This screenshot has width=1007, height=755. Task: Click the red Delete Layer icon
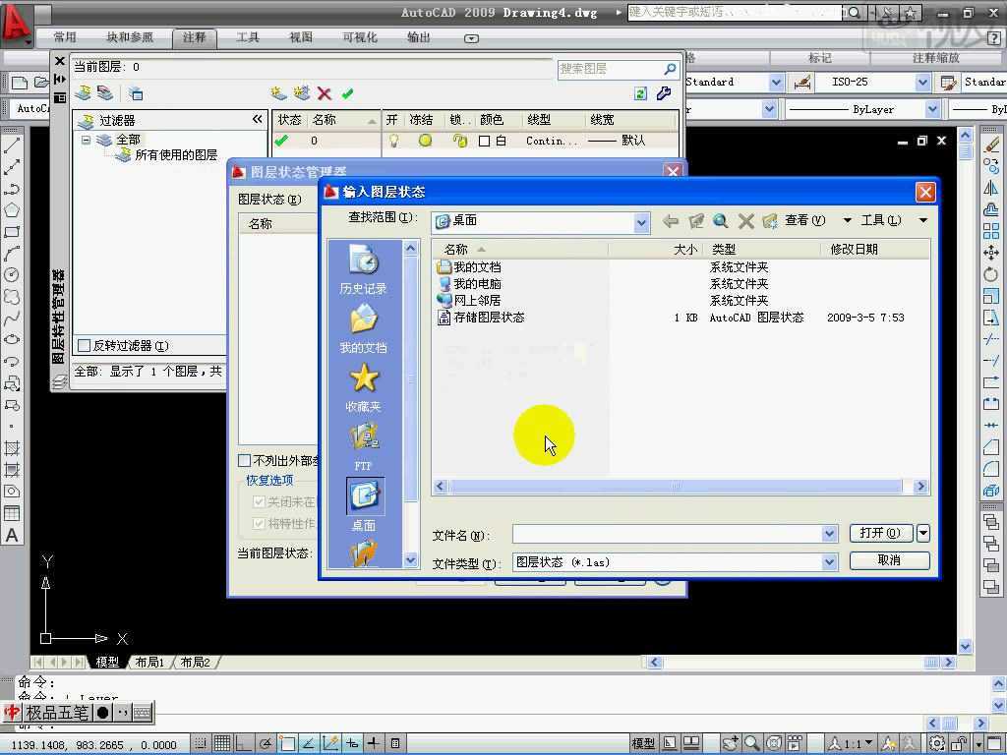pos(325,93)
